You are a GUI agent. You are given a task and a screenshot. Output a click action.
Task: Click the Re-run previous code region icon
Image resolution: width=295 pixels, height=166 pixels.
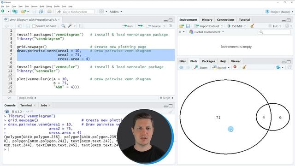click(x=140, y=26)
